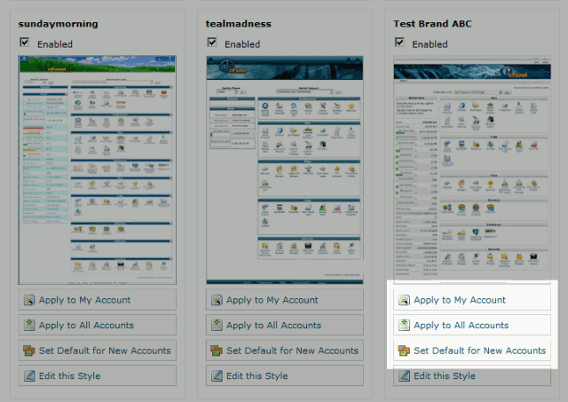Apply Test Brand ABC to All Accounts
Viewport: 568px width, 402px height.
tap(472, 325)
